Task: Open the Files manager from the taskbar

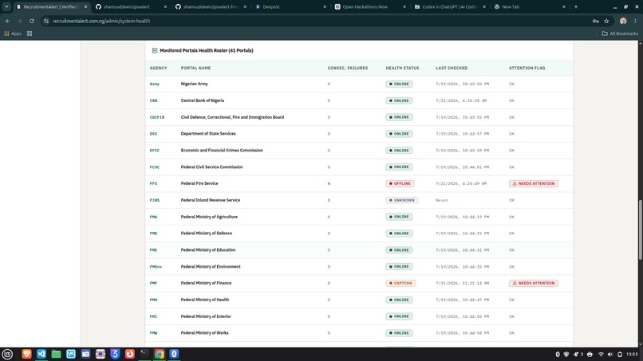Action: 56,354
